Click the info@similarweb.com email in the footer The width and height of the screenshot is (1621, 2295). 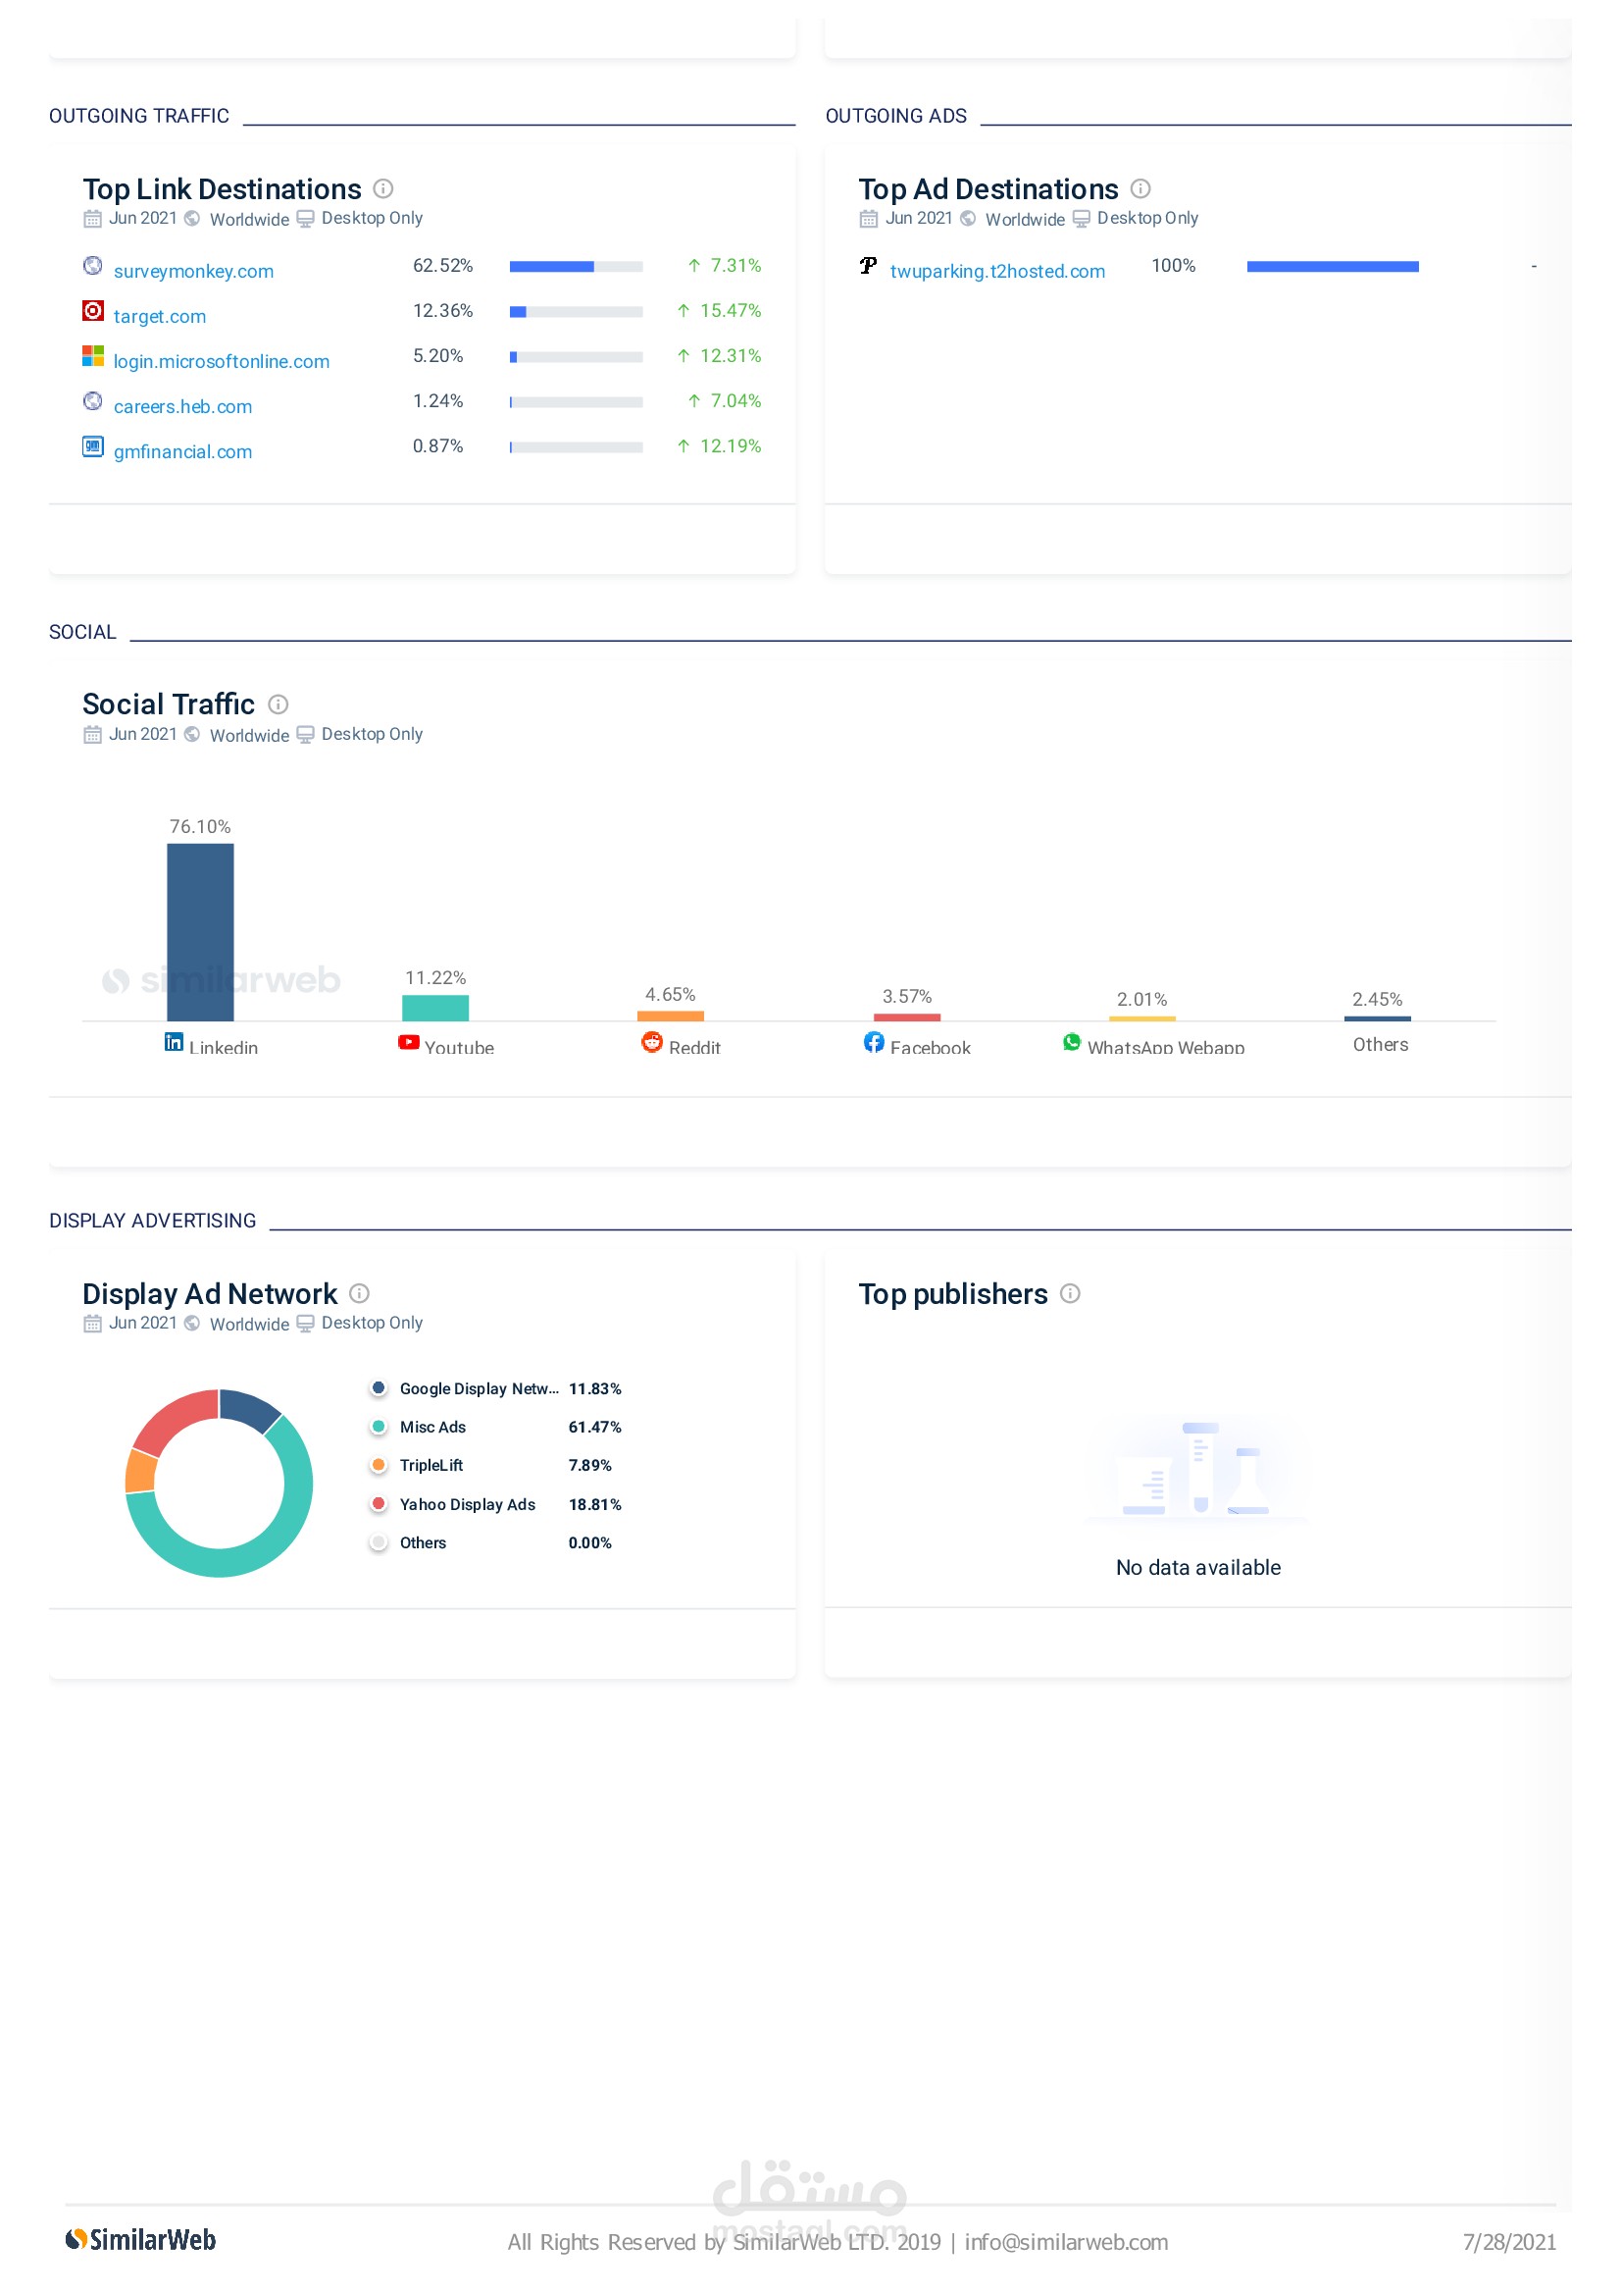pos(1066,2241)
